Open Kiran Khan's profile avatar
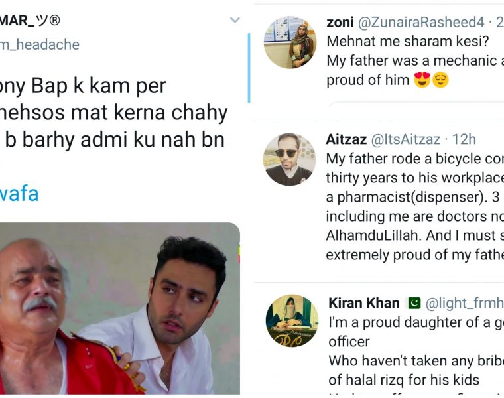The height and width of the screenshot is (398, 504). coord(292,320)
